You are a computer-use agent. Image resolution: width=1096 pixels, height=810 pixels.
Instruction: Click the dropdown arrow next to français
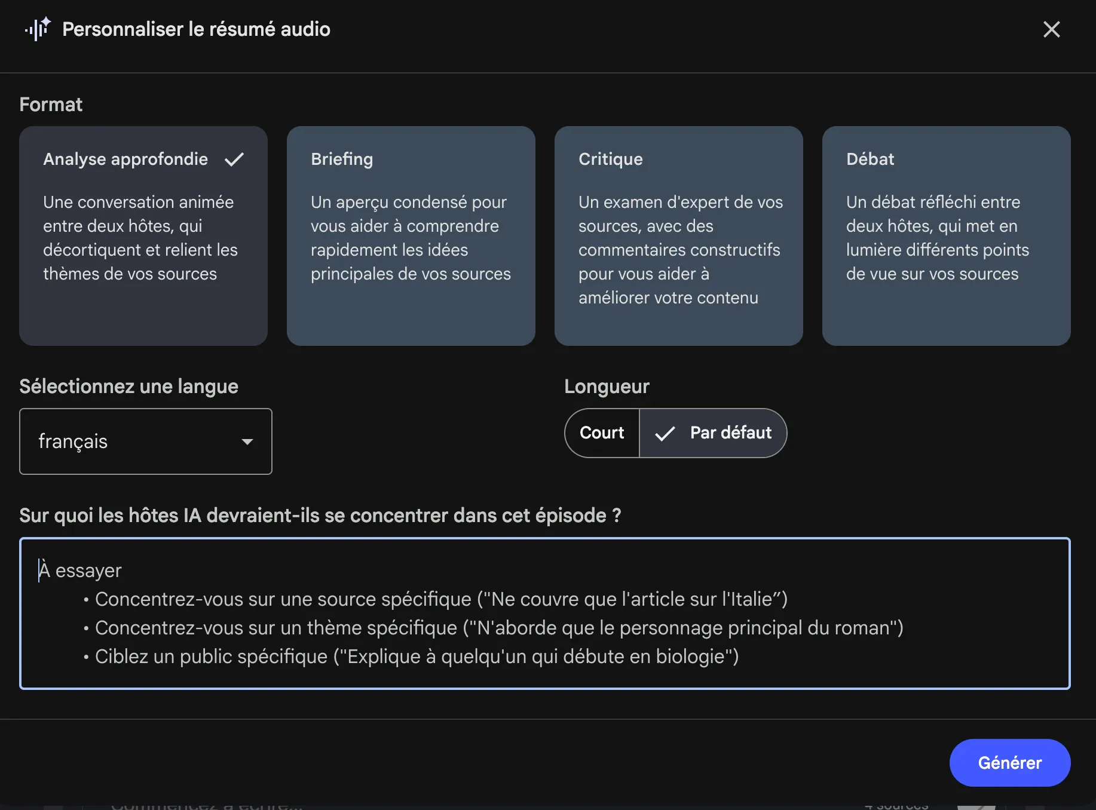click(x=248, y=442)
